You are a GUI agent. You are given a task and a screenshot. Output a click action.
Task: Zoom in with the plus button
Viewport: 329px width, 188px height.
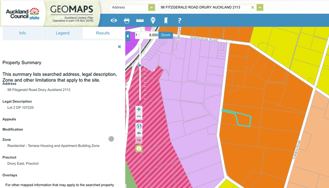(x=139, y=109)
